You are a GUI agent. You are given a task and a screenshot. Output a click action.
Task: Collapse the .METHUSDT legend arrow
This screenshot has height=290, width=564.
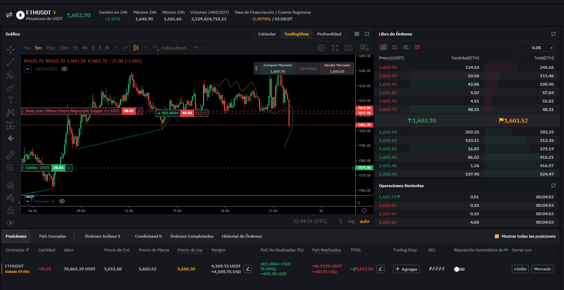[x=27, y=69]
